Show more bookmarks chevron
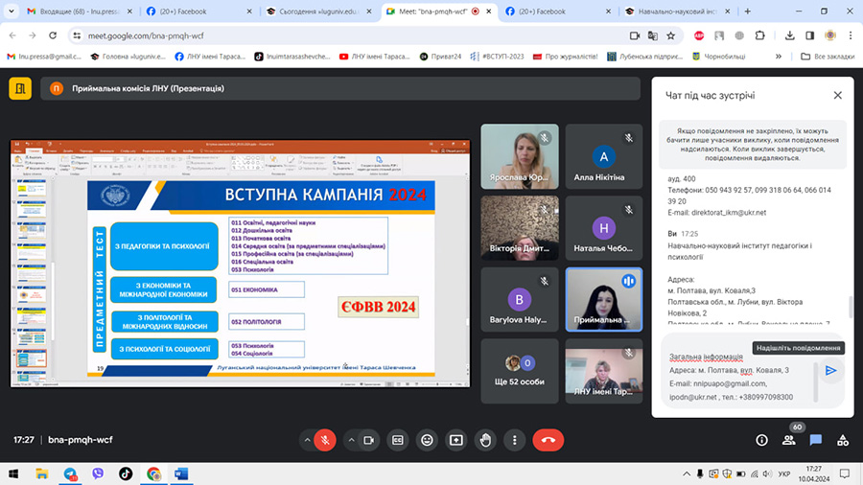This screenshot has width=863, height=485. pyautogui.click(x=779, y=57)
